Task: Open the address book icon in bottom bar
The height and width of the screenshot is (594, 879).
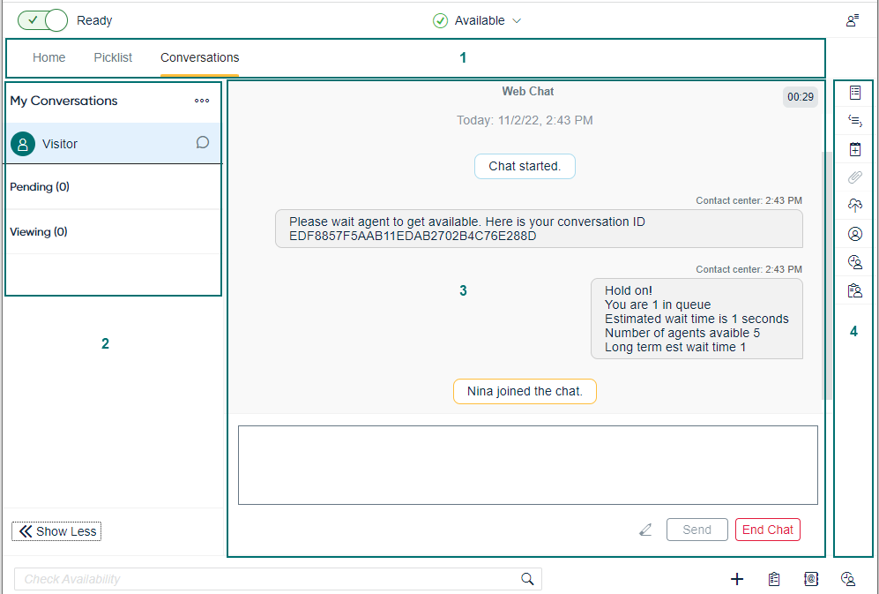Action: click(x=811, y=579)
